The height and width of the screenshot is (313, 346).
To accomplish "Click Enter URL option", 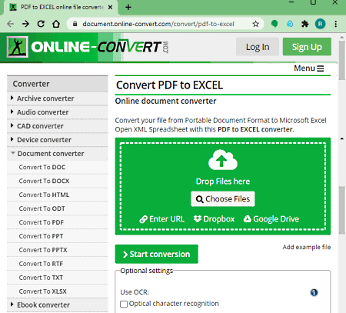I will 162,219.
